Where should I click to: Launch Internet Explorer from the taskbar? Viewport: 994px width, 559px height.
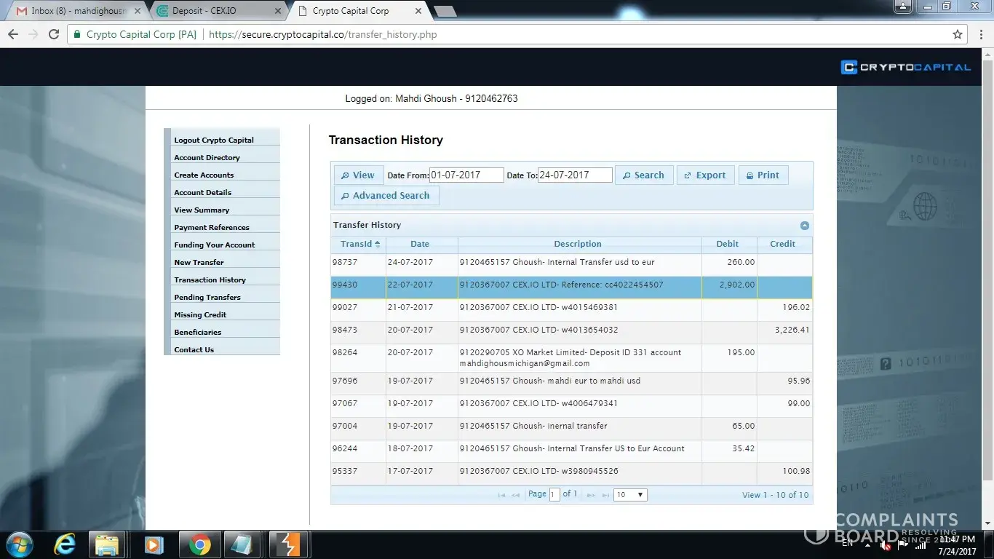point(65,544)
